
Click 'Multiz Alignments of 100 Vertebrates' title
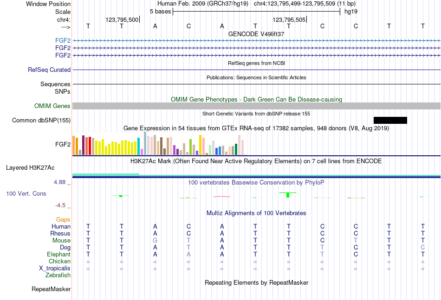(x=256, y=213)
